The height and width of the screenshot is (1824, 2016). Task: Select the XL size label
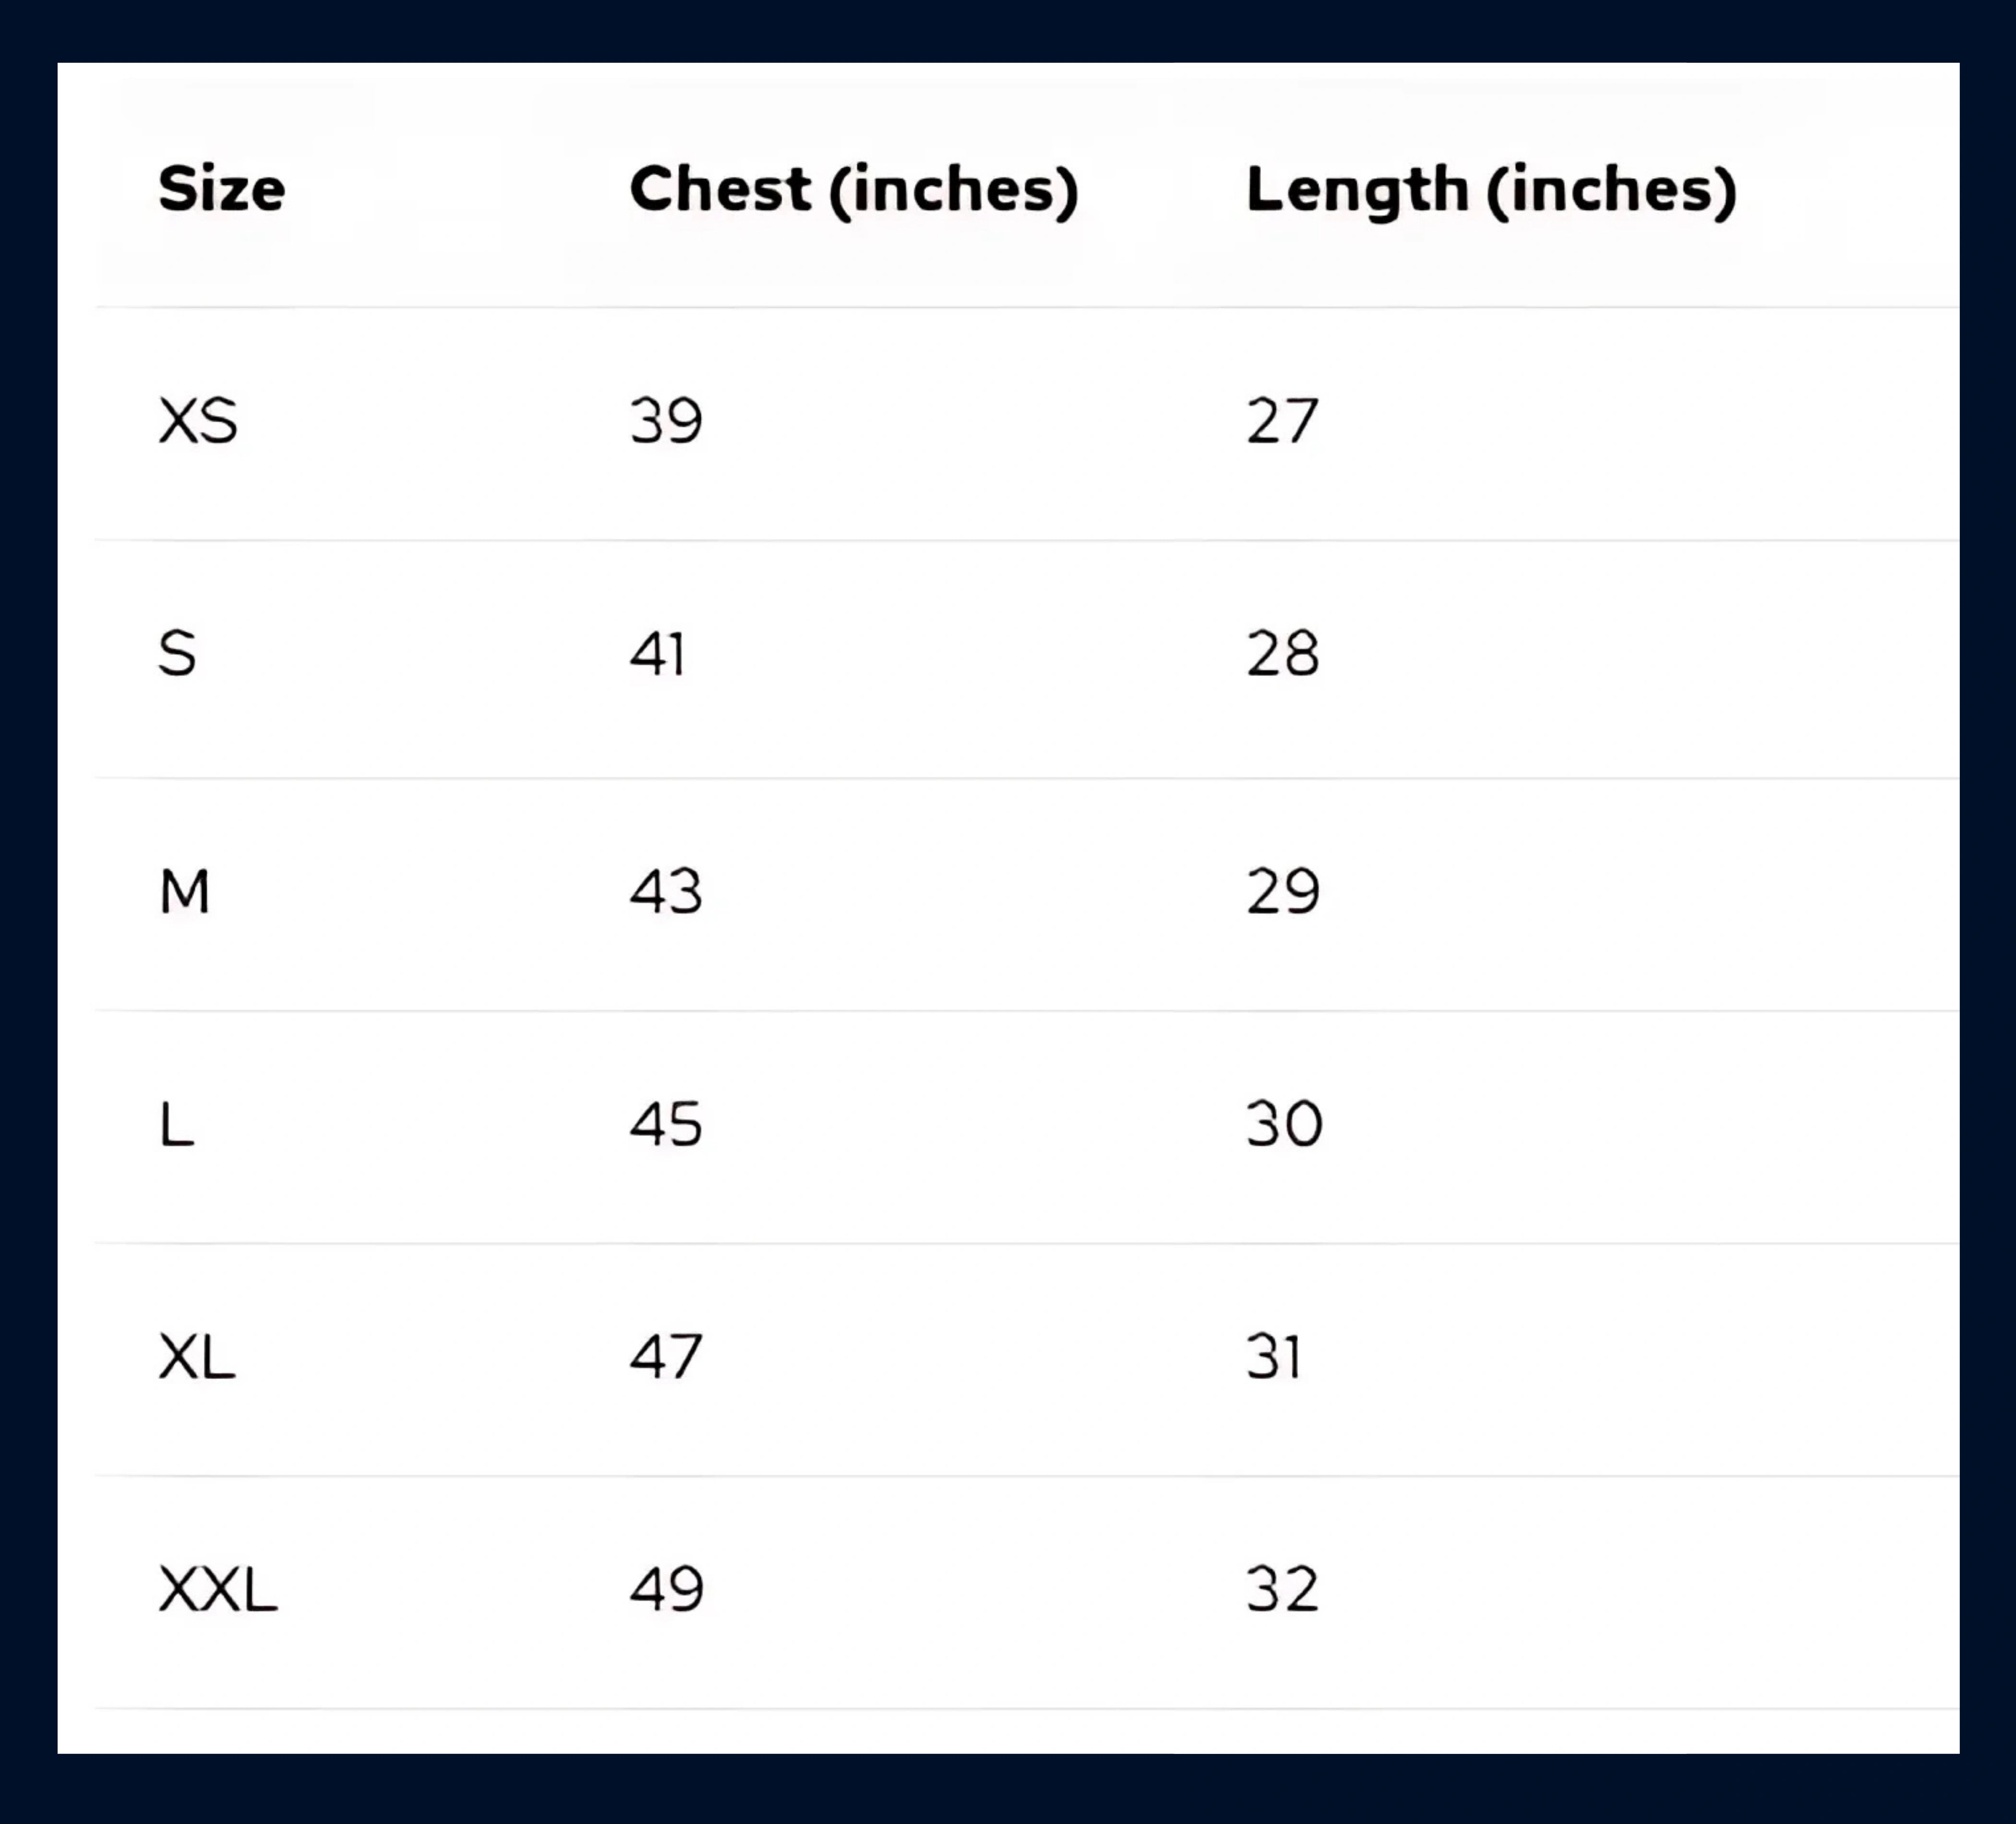[x=197, y=1357]
